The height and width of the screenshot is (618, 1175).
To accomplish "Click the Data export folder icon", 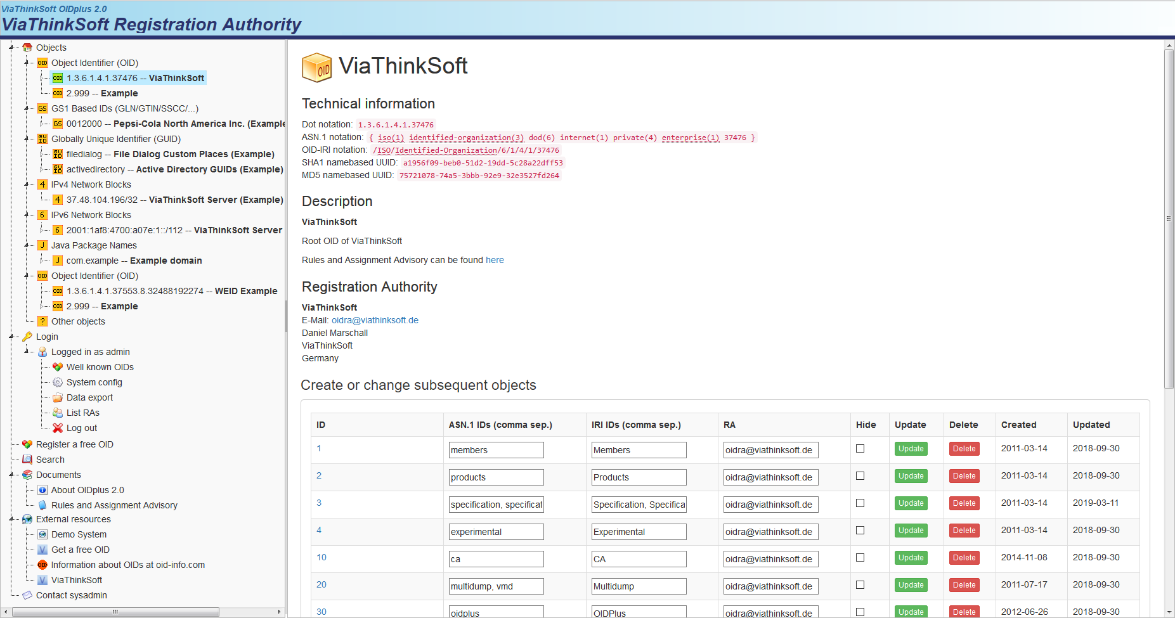I will tap(58, 397).
